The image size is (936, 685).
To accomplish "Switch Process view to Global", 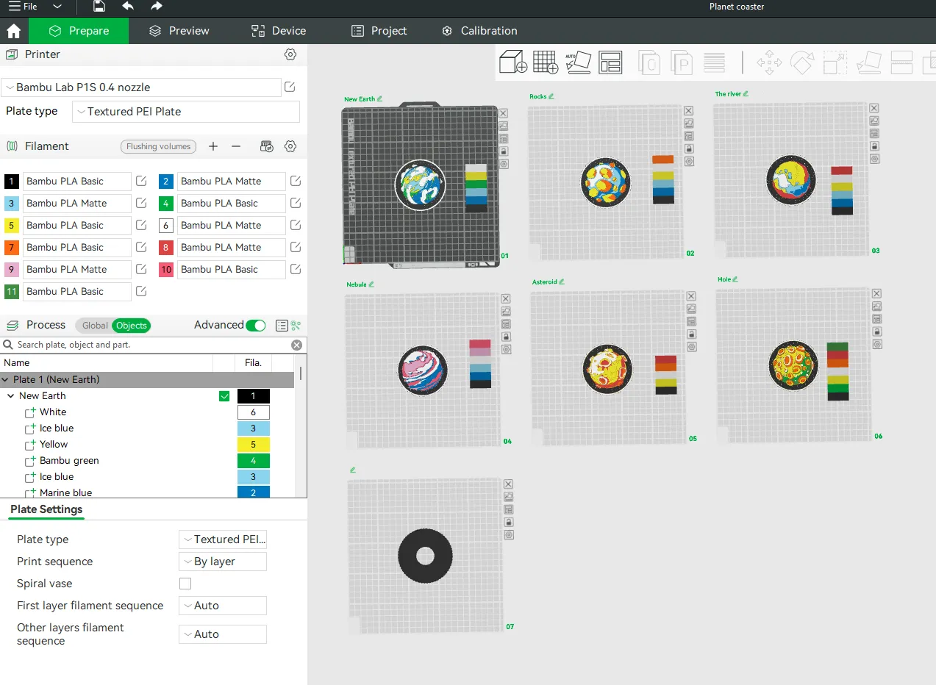I will point(95,326).
